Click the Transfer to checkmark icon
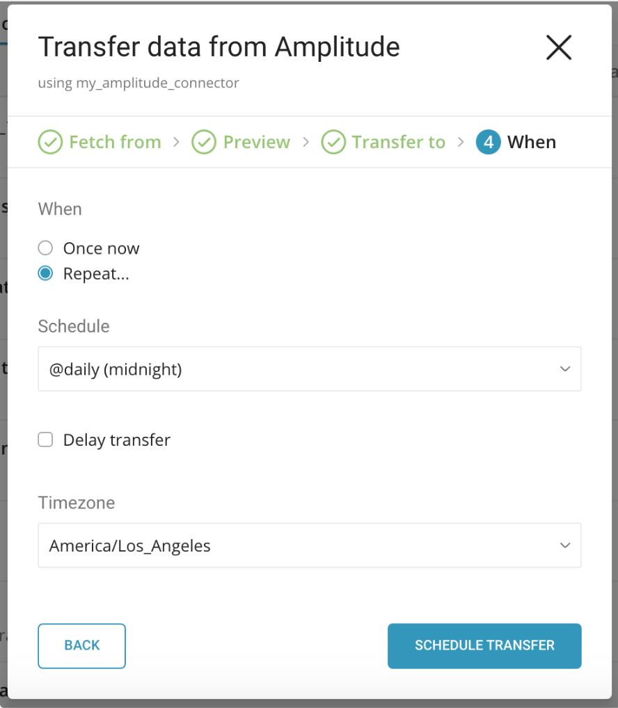The width and height of the screenshot is (618, 708). [x=333, y=142]
